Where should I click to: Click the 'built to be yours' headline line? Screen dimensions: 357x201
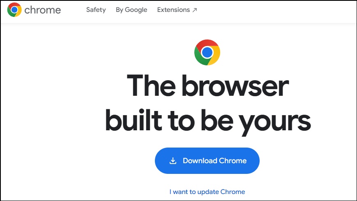(207, 121)
